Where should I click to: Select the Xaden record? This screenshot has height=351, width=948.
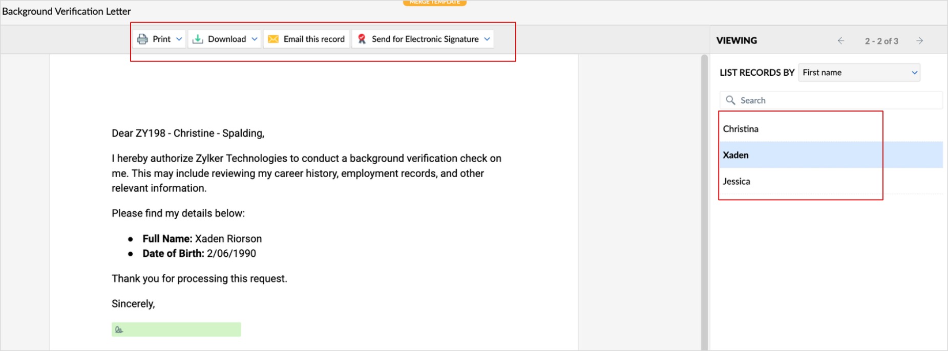(831, 155)
